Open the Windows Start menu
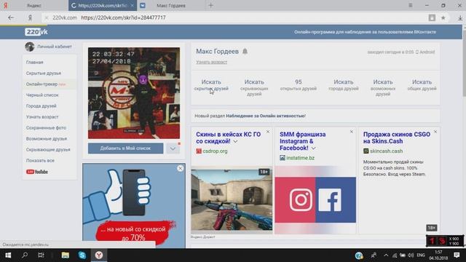This screenshot has height=262, width=466. pos(8,255)
